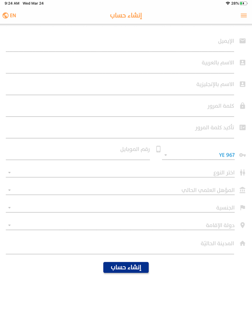Click the email envelope icon beside الإيميل field
Image resolution: width=252 pixels, height=336 pixels.
coord(243,41)
